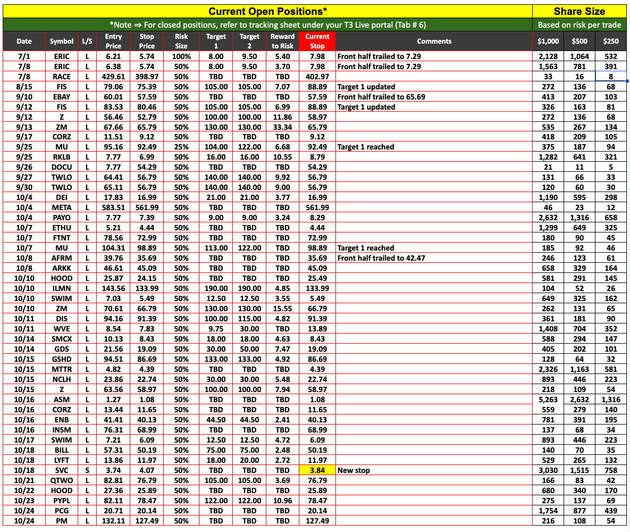Click the 429.61 entry price for RACE

click(x=113, y=77)
